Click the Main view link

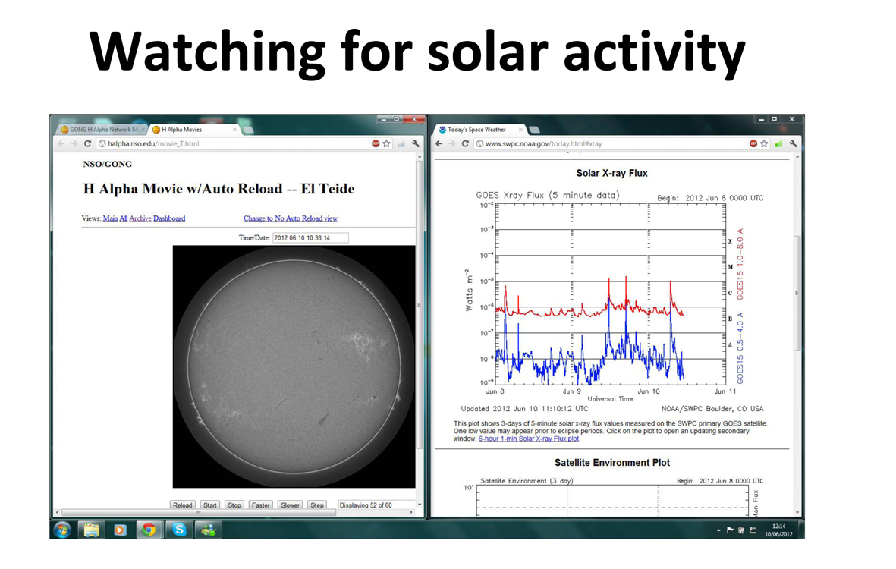point(110,218)
